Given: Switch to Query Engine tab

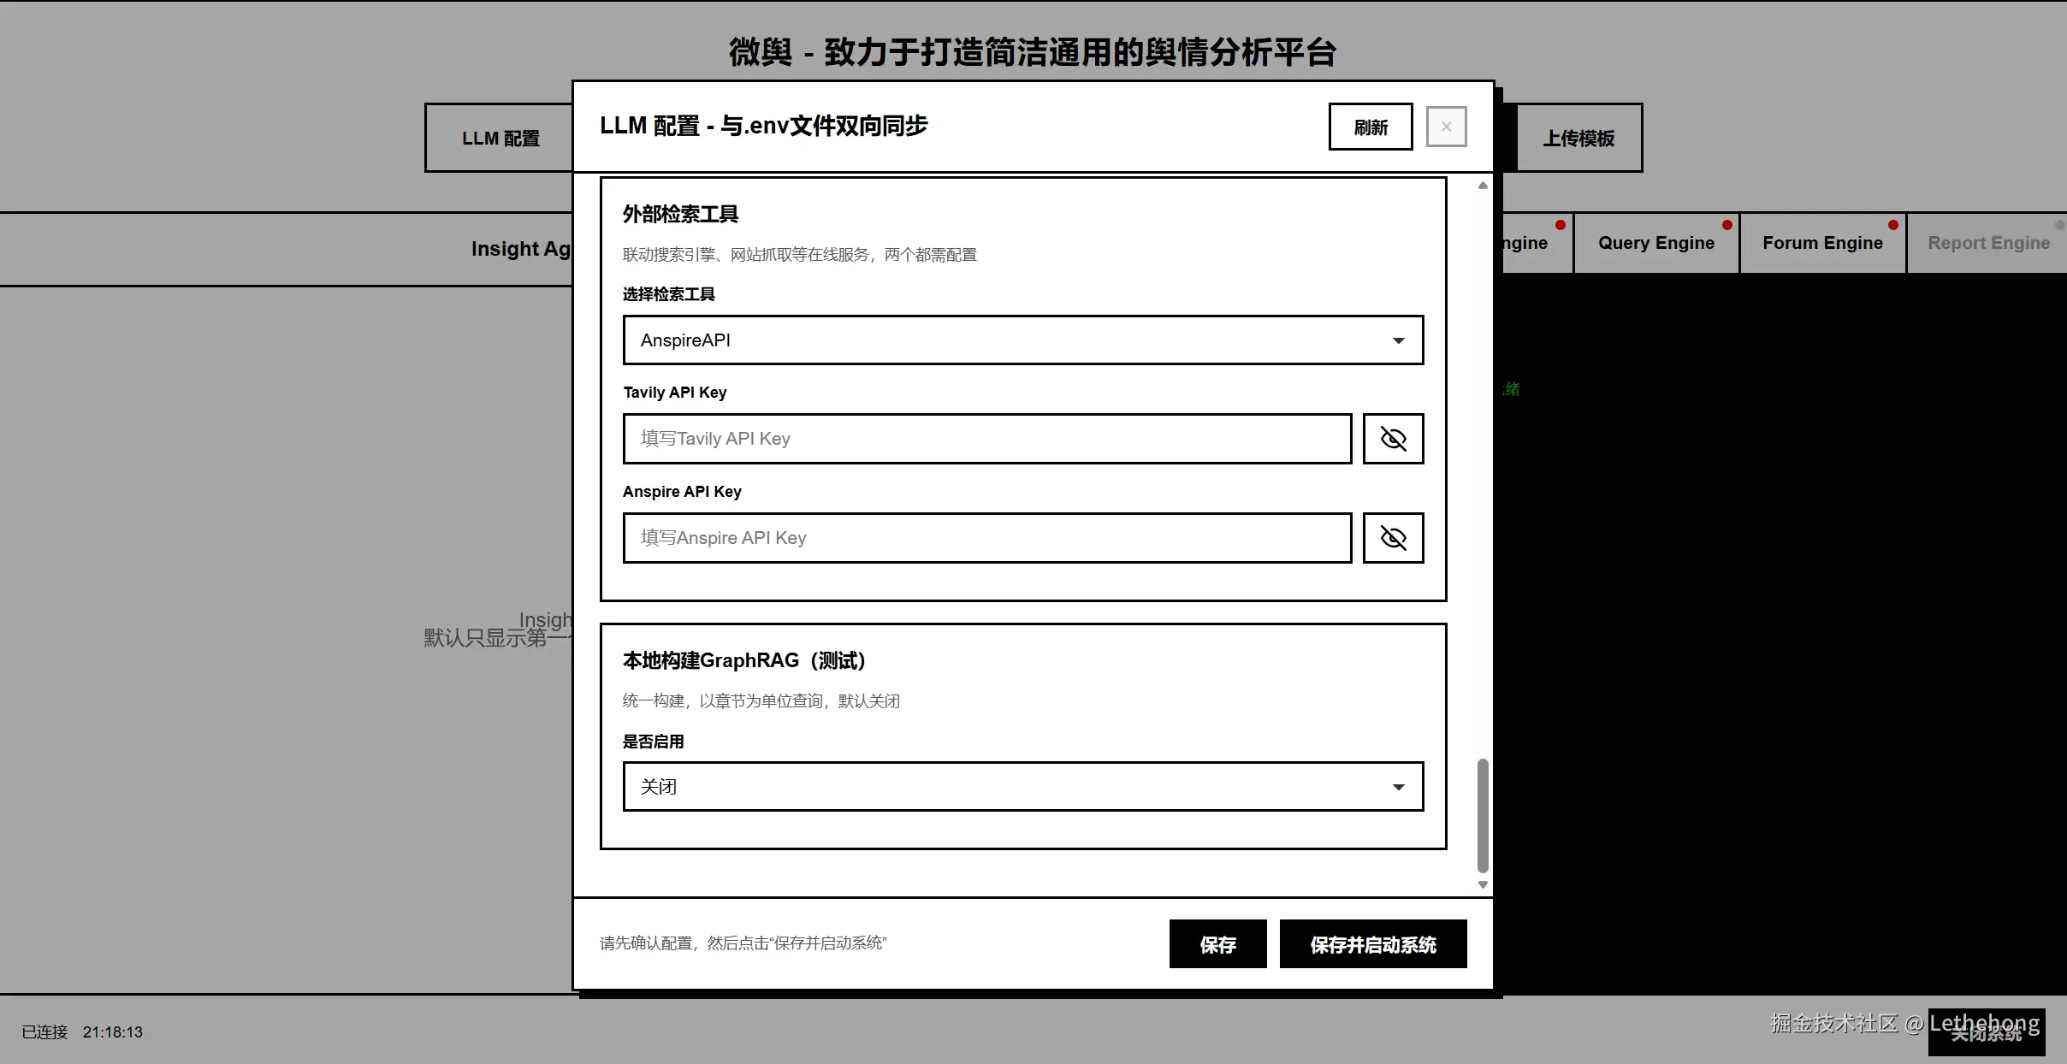Looking at the screenshot, I should (1655, 243).
